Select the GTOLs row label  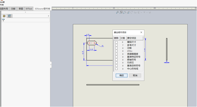click(130, 51)
